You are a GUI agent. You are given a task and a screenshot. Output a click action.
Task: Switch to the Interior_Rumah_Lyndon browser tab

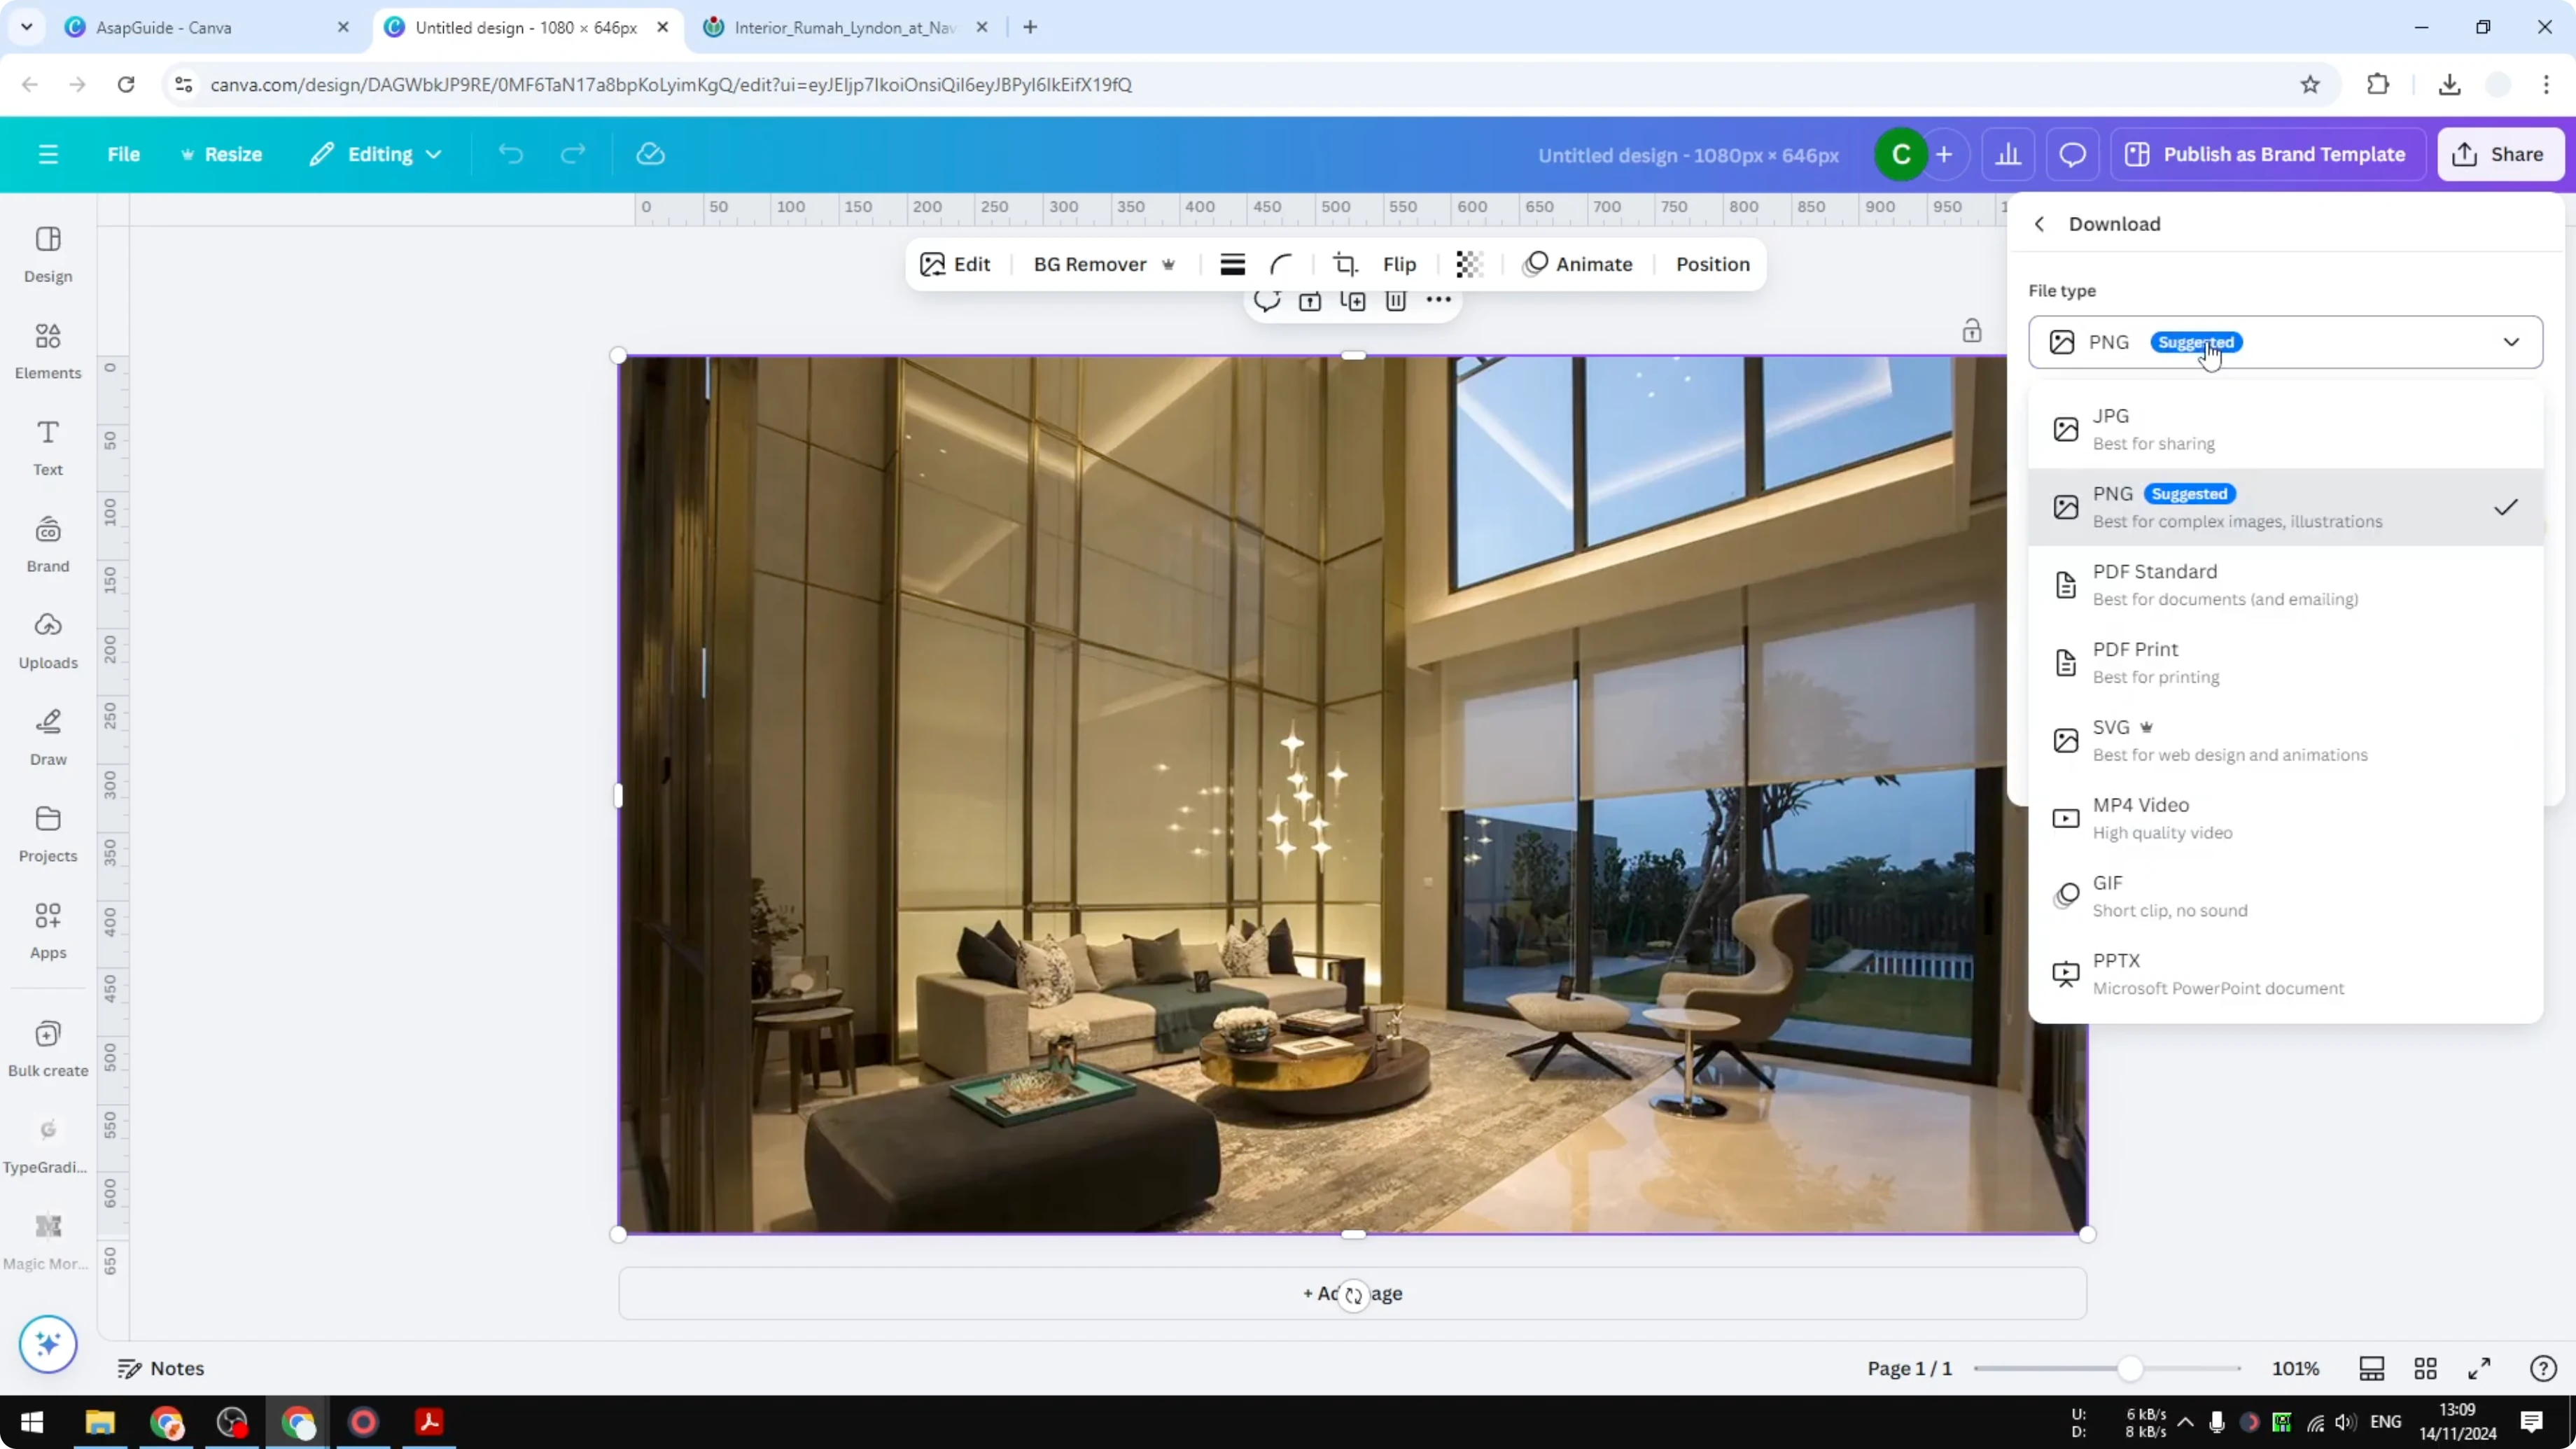click(840, 27)
